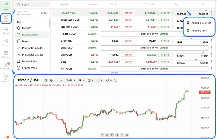
Task: Click the Alto column header
Action: pyautogui.click(x=204, y=4)
